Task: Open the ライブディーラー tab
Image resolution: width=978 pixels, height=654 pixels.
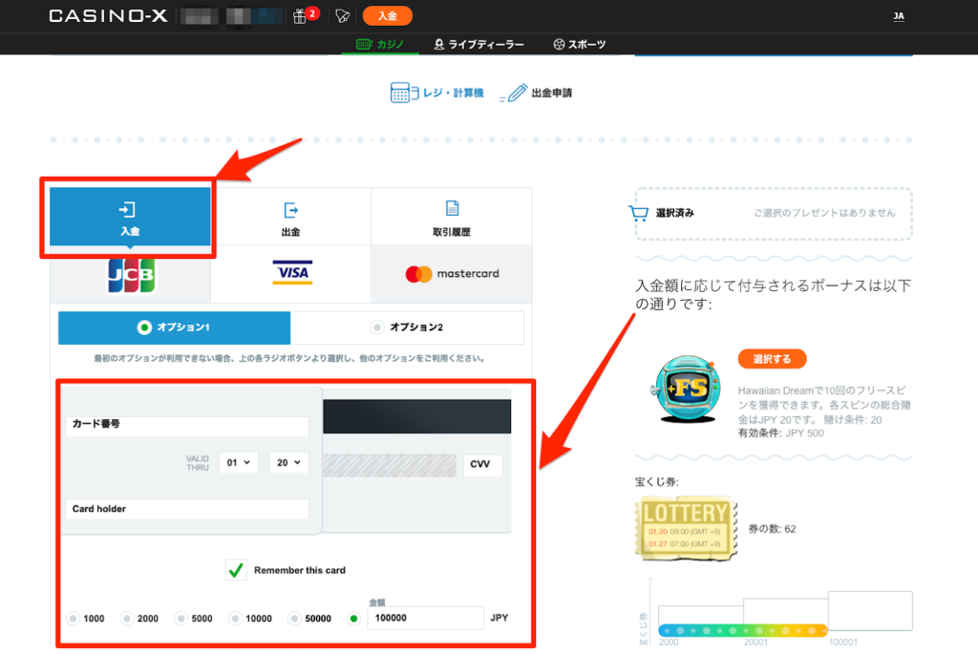Action: coord(479,44)
